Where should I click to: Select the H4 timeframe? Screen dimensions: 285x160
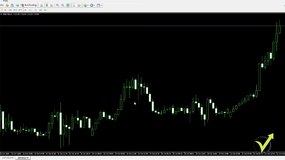coord(30,10)
